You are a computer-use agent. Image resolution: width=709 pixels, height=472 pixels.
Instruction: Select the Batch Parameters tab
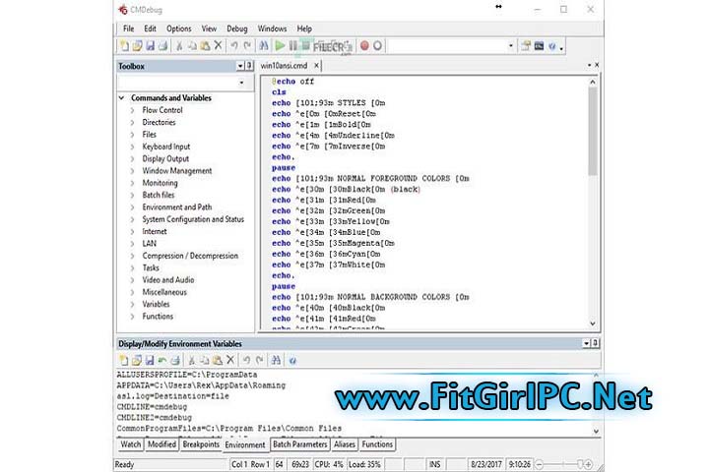pos(302,444)
